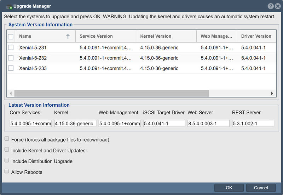Viewport: 283px width, 195px height.
Task: Enable Include Distribution Upgrade option
Action: tap(7, 160)
